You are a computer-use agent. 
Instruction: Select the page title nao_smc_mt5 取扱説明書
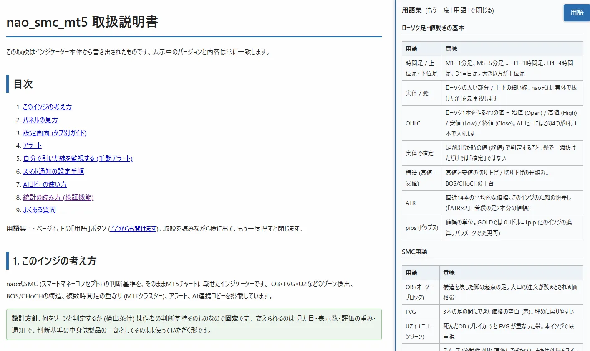coord(82,22)
